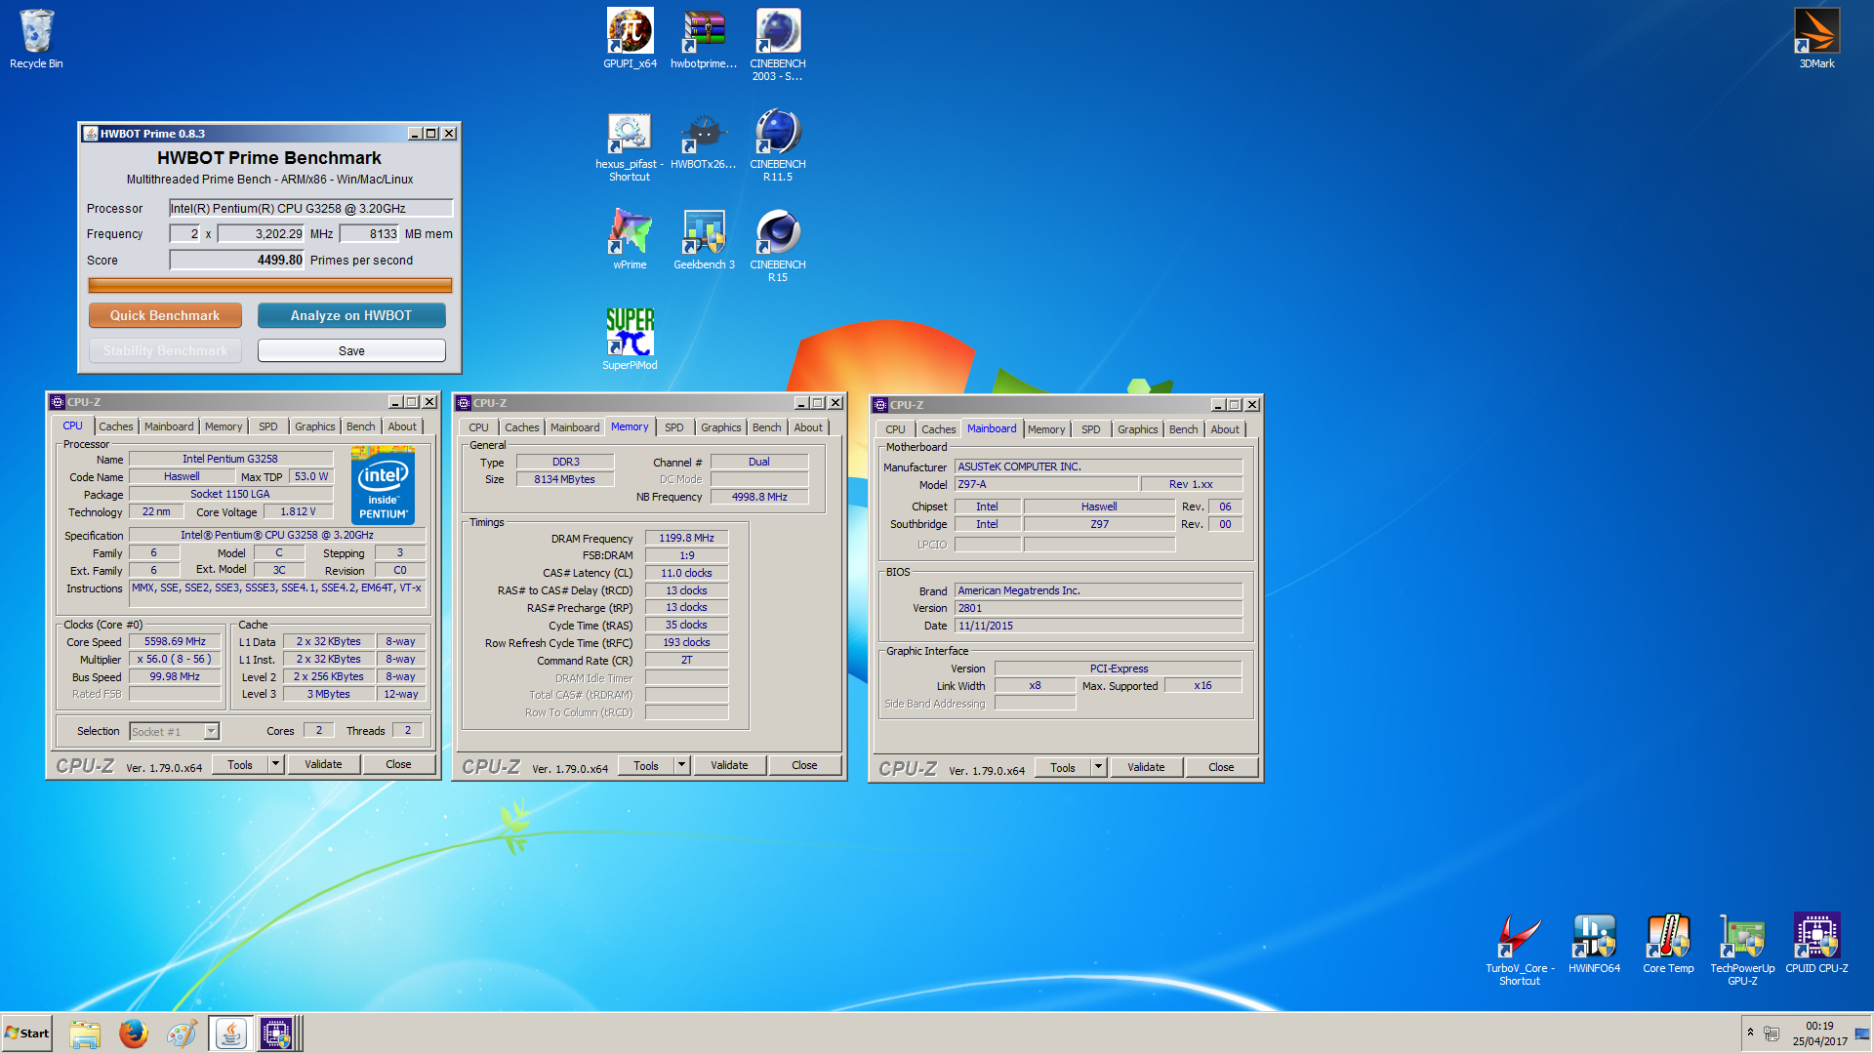Launch hexus_pifast shortcut
Viewport: 1874px width, 1054px height.
630,146
